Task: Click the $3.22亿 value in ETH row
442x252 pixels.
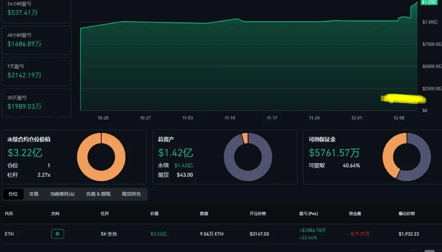Action: click(158, 234)
